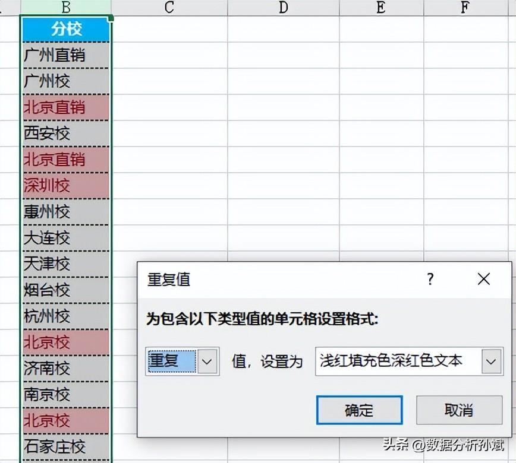The height and width of the screenshot is (463, 516).
Task: Close the 重复值 dialog with X
Action: [484, 279]
